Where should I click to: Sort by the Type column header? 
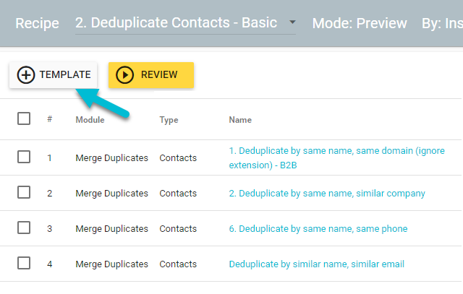[x=169, y=120]
